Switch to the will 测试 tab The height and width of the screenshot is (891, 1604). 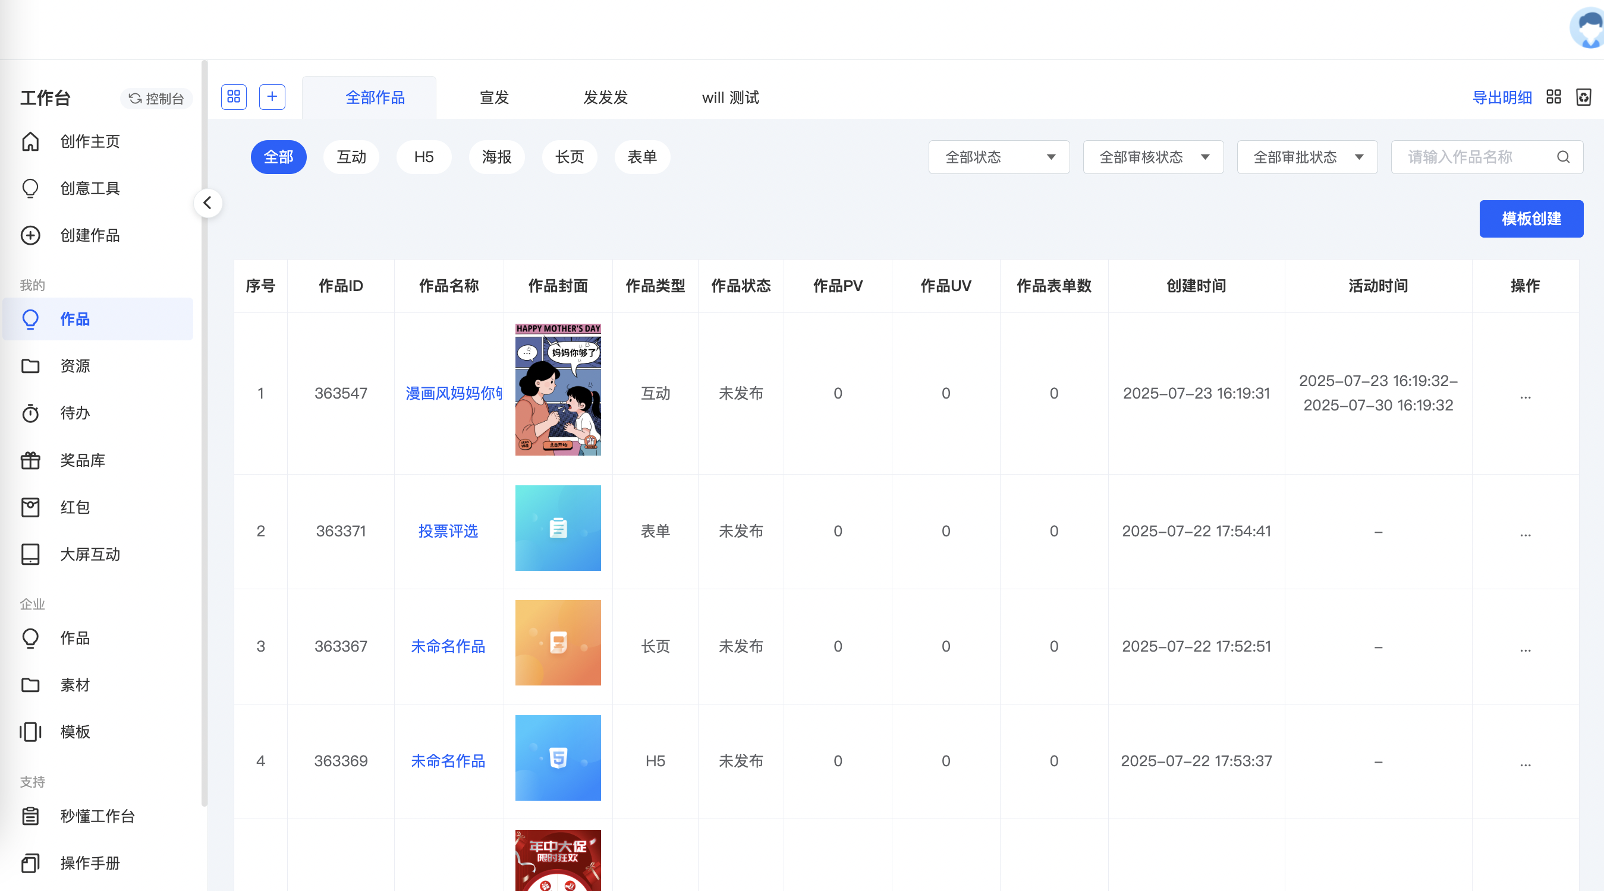pos(731,97)
